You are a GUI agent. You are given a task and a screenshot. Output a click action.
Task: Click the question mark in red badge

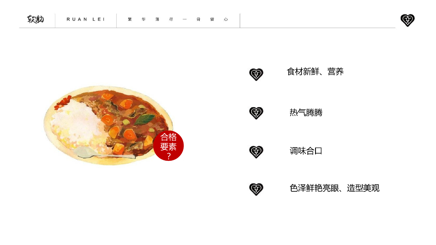coord(169,156)
